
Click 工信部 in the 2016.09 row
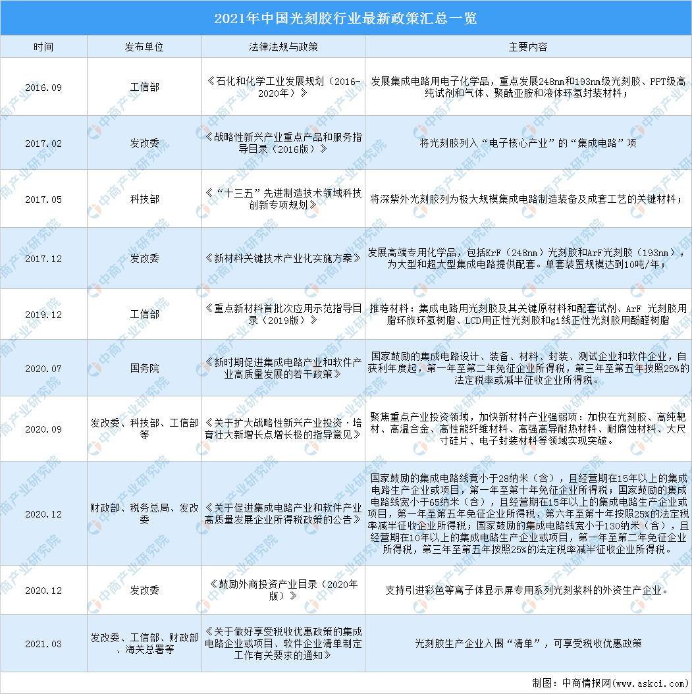tap(144, 87)
